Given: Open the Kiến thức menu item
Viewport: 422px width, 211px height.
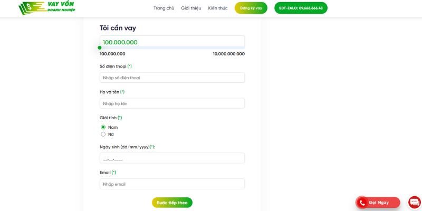Looking at the screenshot, I should click(x=218, y=8).
